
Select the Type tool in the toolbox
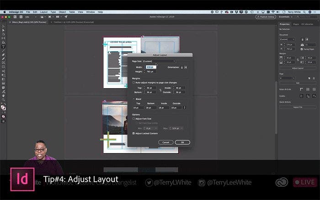coord(3,47)
